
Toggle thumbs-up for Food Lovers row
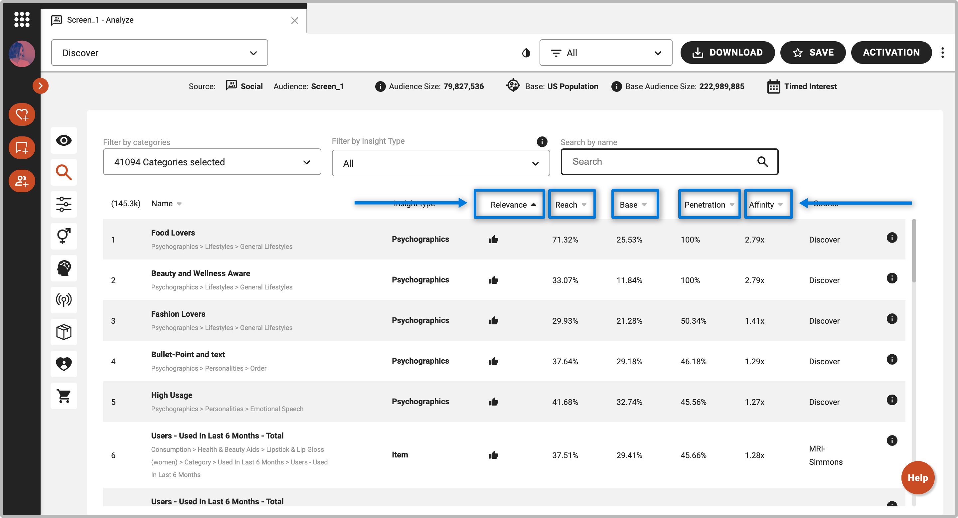click(x=494, y=240)
